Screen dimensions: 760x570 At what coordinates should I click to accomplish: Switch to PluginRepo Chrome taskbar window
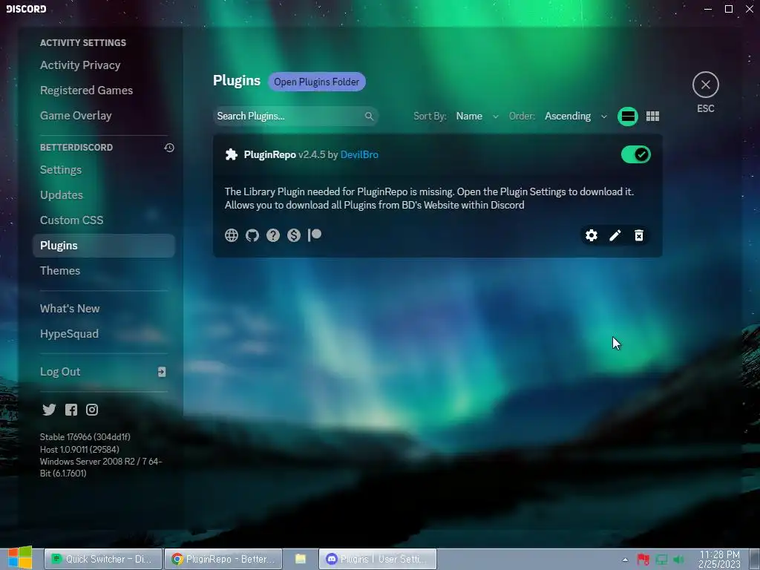(223, 559)
